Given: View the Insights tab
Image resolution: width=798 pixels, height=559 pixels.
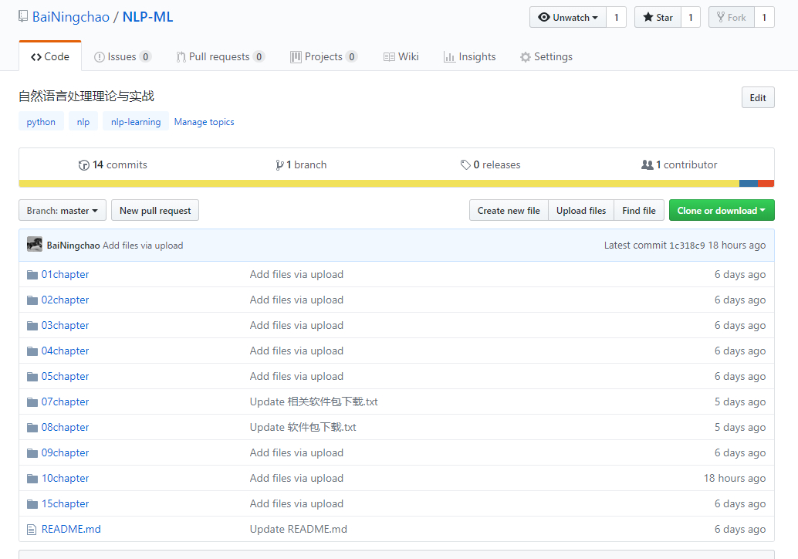Looking at the screenshot, I should click(470, 56).
